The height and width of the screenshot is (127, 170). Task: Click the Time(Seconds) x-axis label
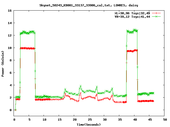(89, 124)
